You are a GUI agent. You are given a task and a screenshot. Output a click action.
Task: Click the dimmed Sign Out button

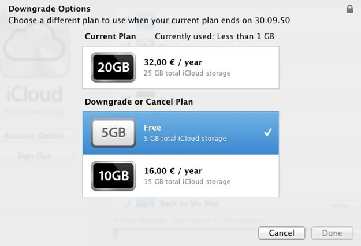point(34,156)
